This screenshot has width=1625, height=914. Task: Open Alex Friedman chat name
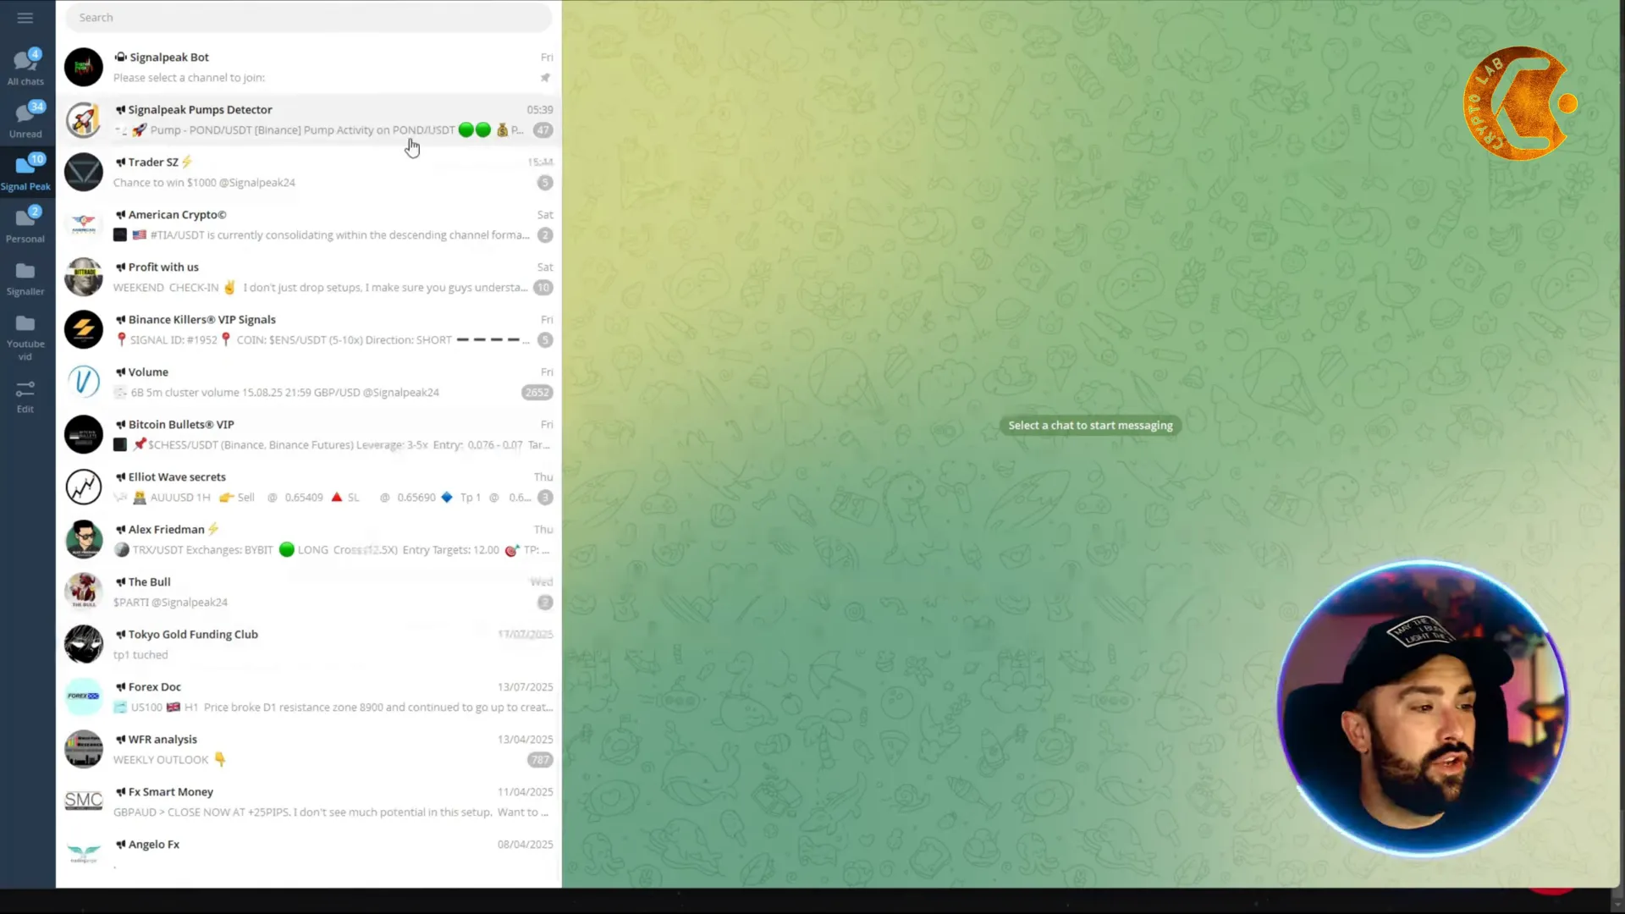point(166,530)
